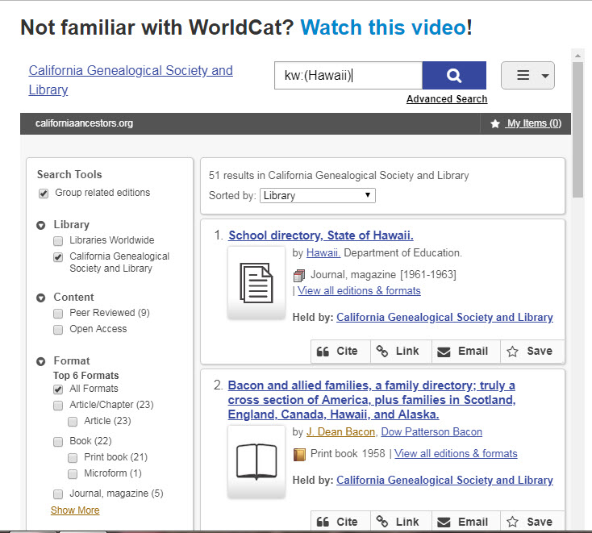Toggle All Formats checkbox
This screenshot has height=533, width=592.
pyautogui.click(x=58, y=389)
